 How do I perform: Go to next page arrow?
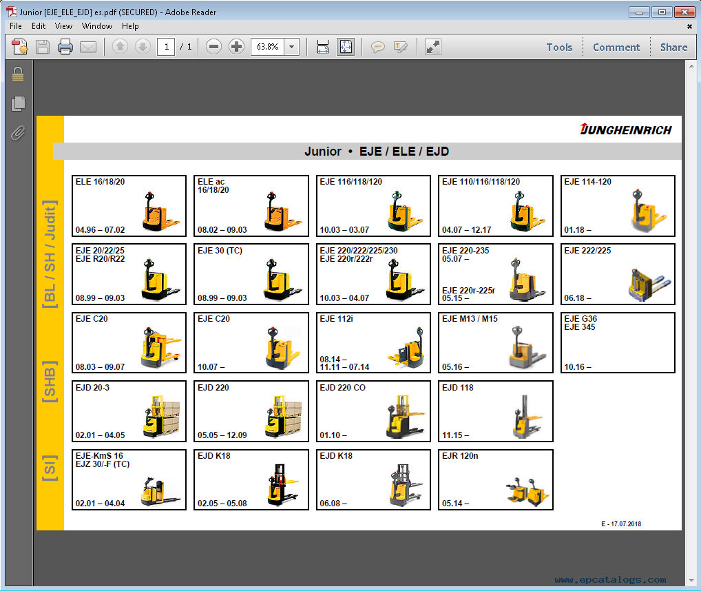point(143,46)
